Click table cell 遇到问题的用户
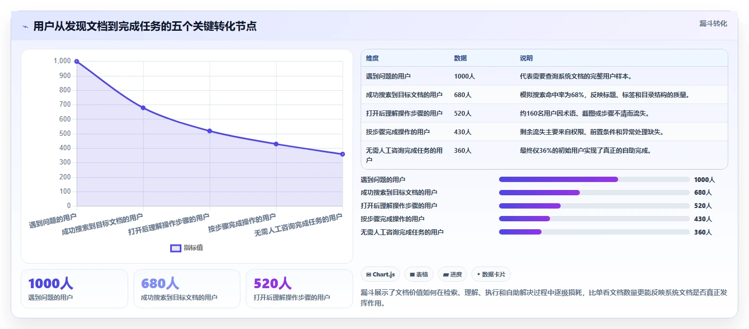 [x=388, y=76]
